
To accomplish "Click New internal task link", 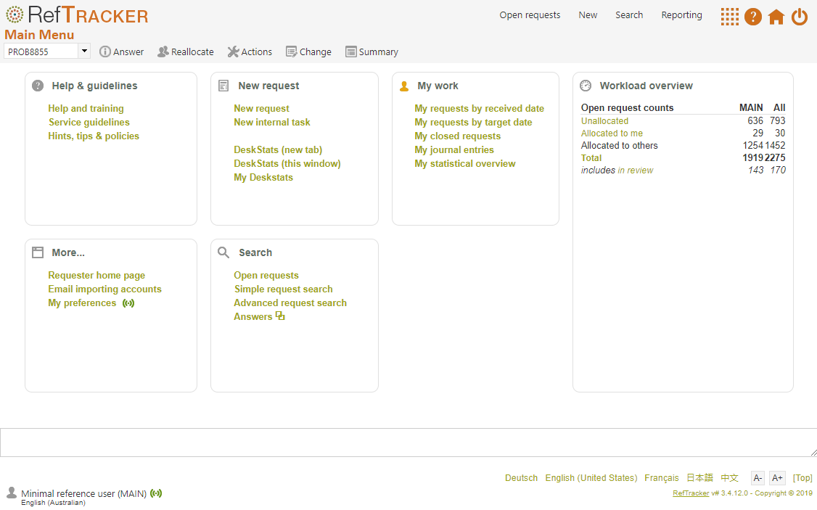I will click(272, 122).
